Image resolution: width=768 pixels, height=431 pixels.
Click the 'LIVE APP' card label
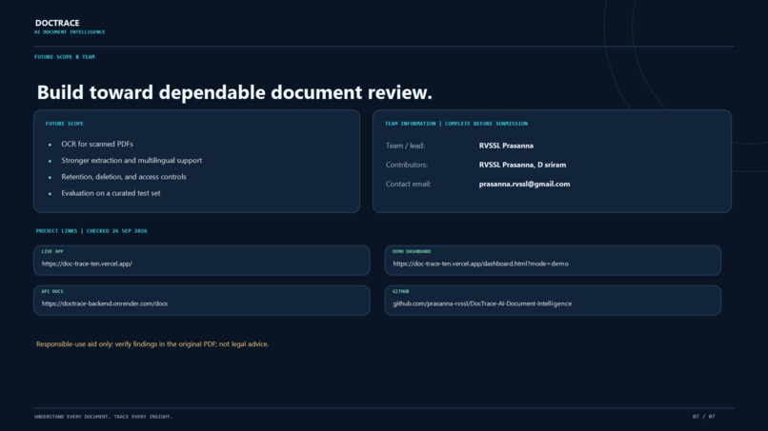click(52, 251)
